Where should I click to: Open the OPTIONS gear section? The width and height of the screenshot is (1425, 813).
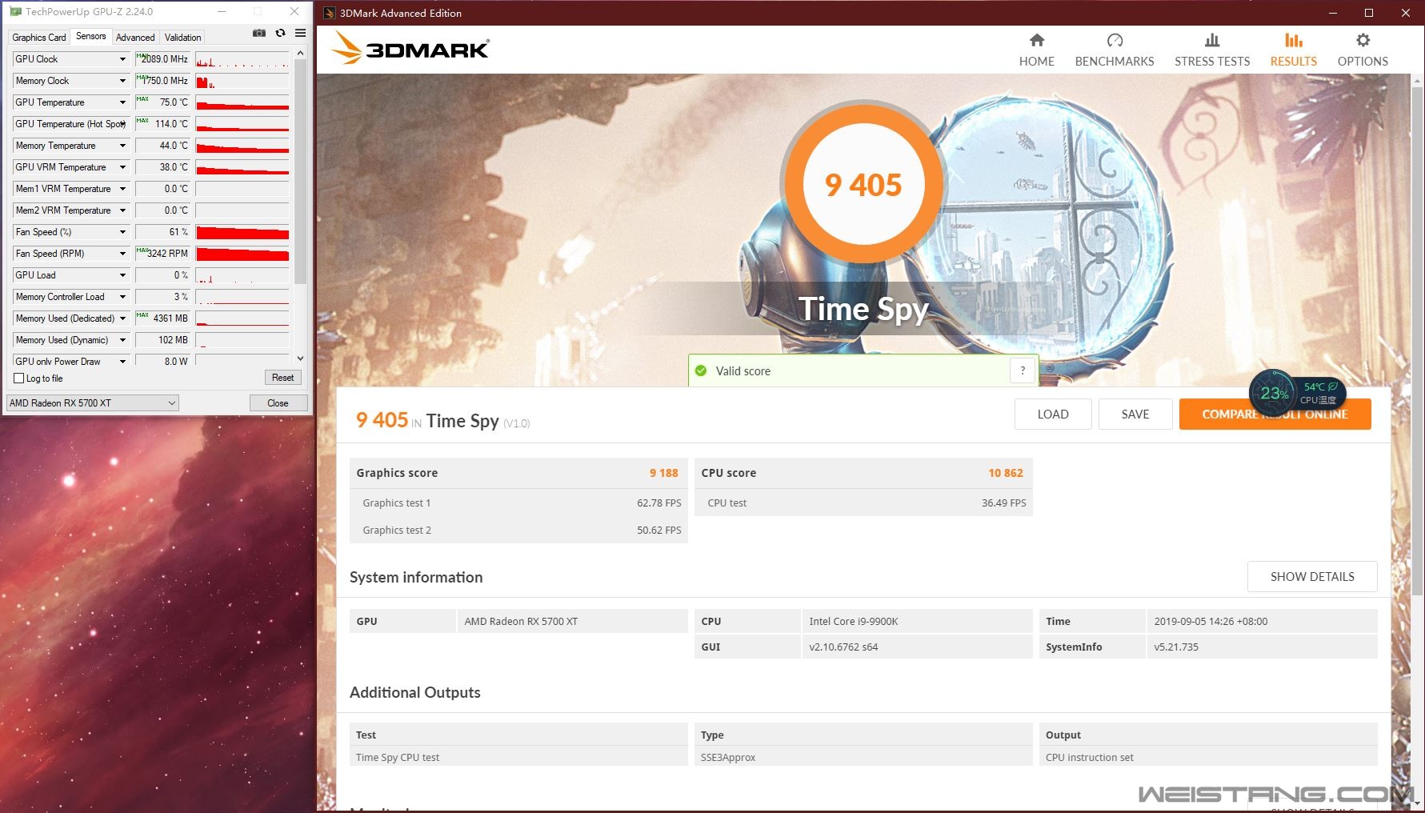coord(1363,50)
